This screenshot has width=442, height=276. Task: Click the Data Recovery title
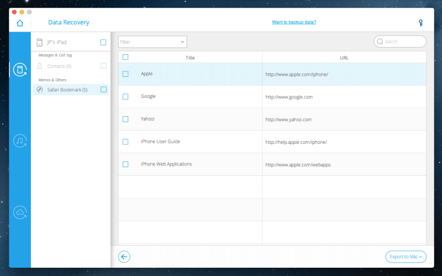pos(69,22)
